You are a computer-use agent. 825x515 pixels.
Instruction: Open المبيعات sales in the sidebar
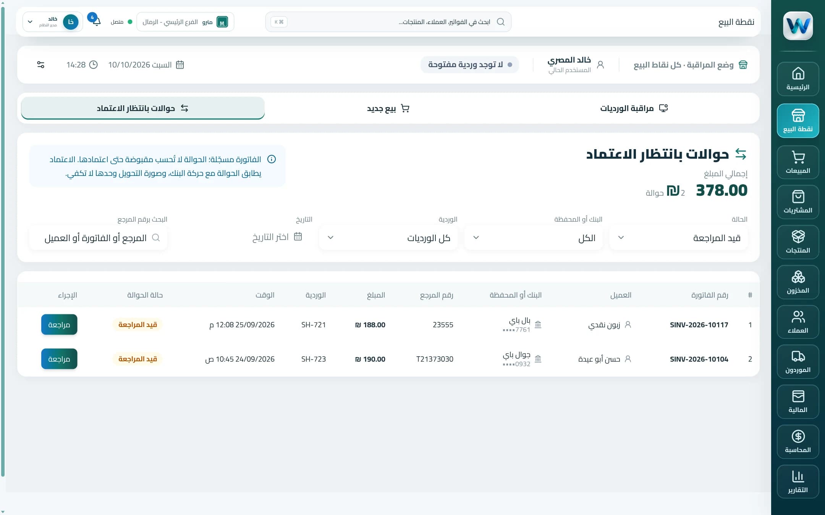798,162
